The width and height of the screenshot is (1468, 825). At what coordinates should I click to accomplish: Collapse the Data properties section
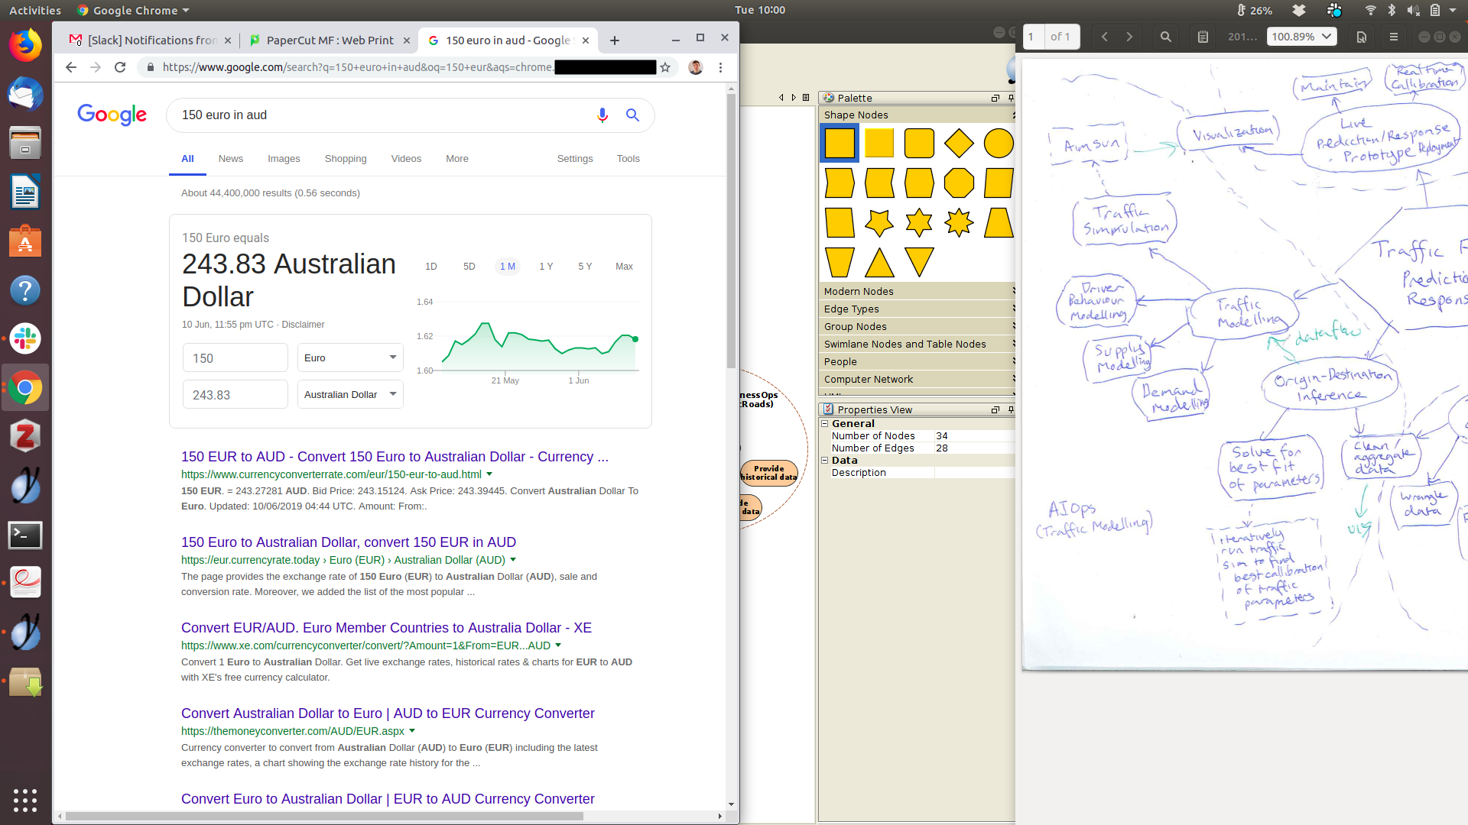[825, 461]
